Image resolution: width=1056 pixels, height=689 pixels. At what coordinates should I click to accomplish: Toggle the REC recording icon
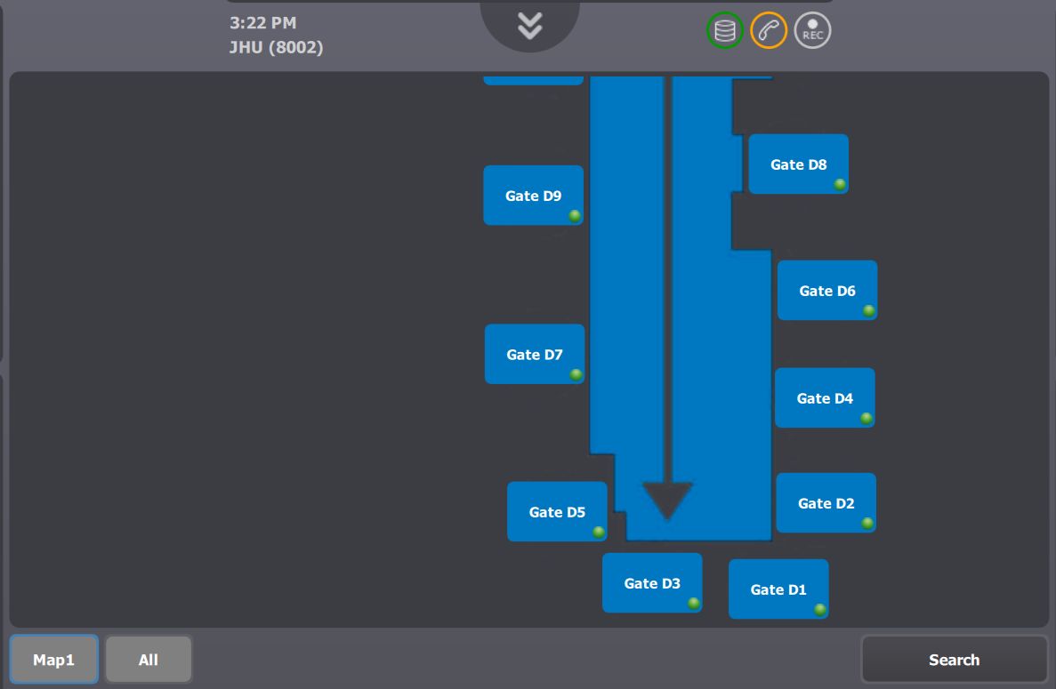[812, 30]
